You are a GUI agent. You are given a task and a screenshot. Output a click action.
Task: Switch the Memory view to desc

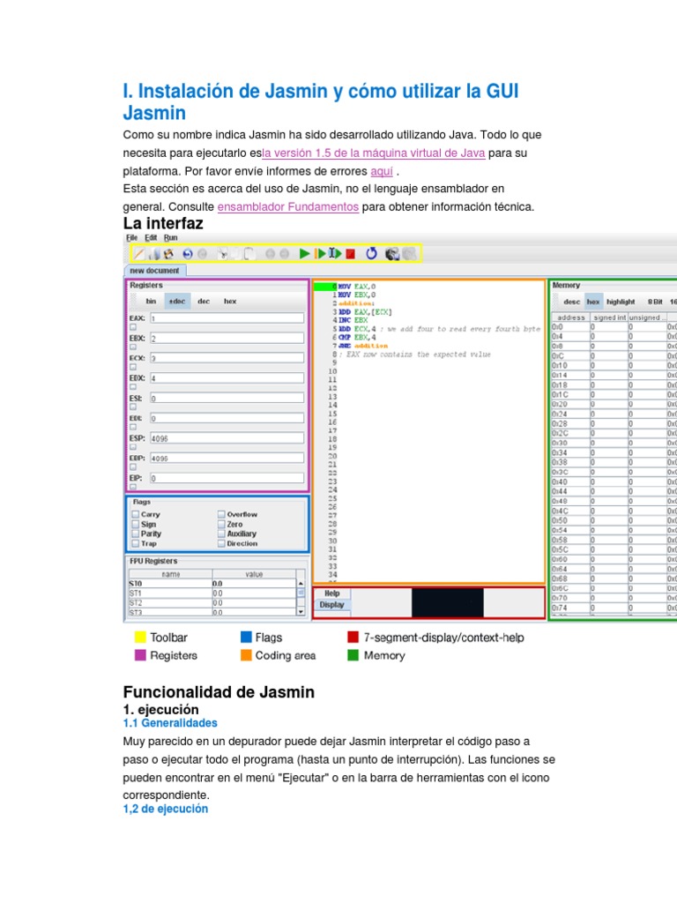coord(571,302)
